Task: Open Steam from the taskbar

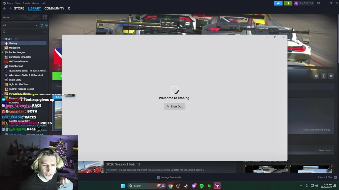Action: (x=186, y=186)
